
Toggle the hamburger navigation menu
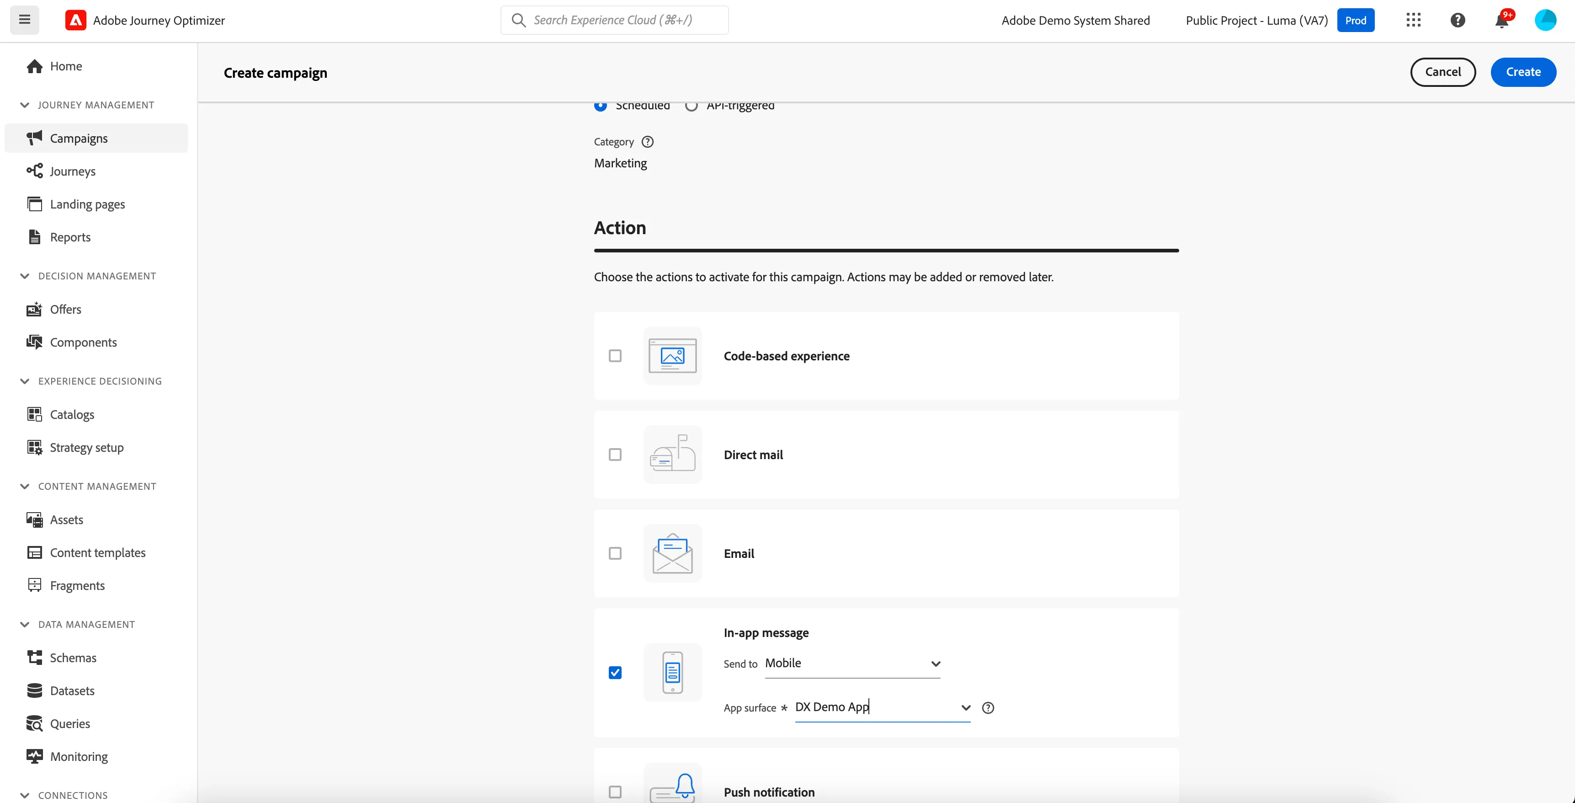25,20
